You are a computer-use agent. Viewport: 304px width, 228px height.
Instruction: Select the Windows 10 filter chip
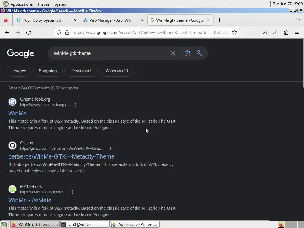coord(117,71)
